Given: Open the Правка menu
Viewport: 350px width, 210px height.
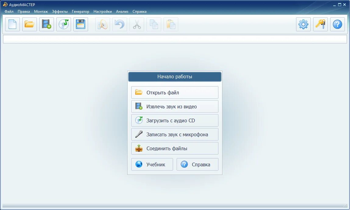Looking at the screenshot, I should [24, 12].
